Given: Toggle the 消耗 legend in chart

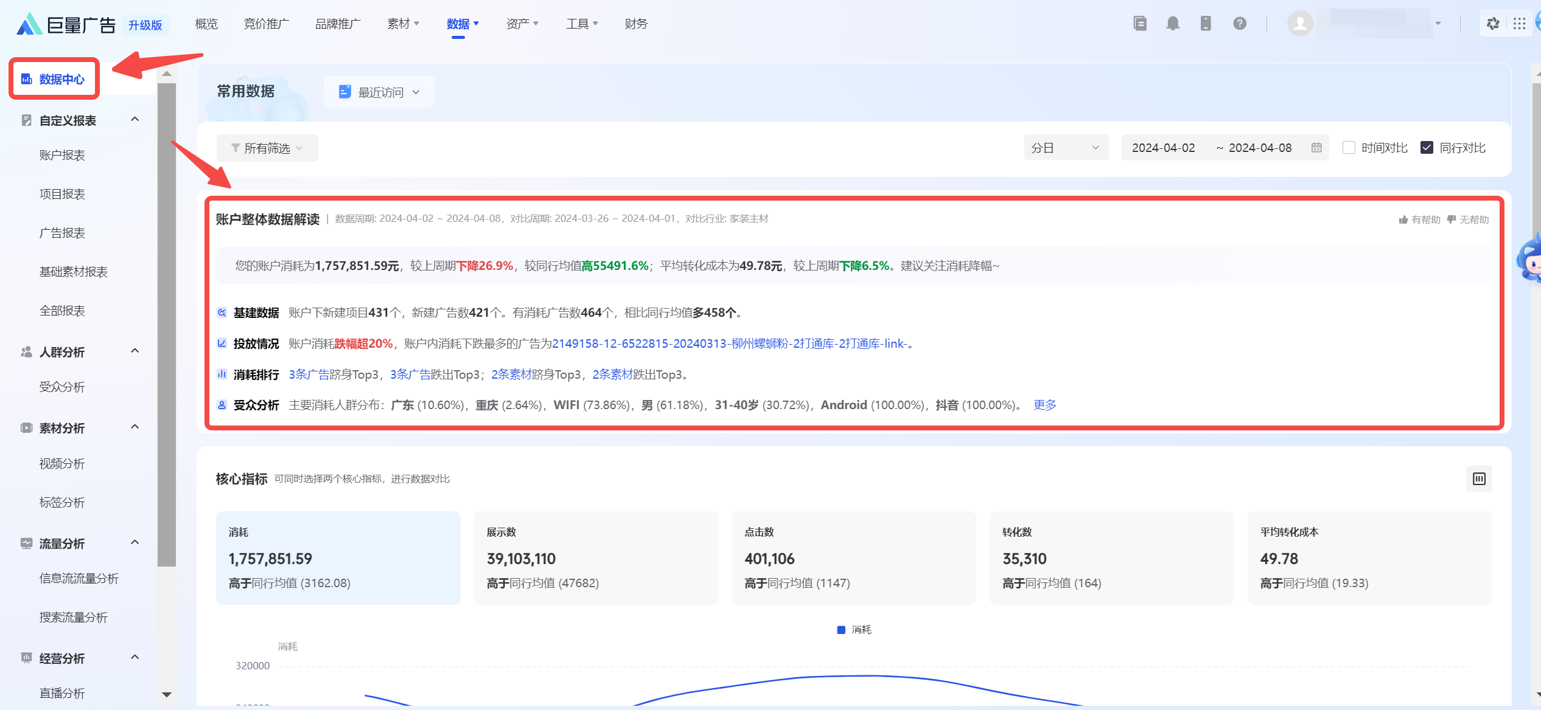Looking at the screenshot, I should tap(854, 630).
